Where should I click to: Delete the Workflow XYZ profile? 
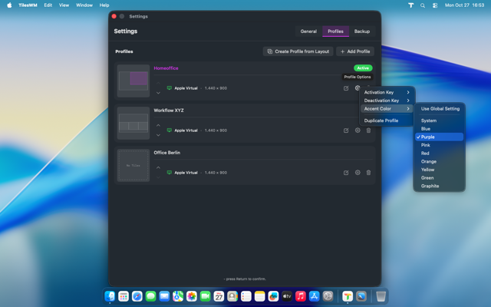[x=368, y=130]
